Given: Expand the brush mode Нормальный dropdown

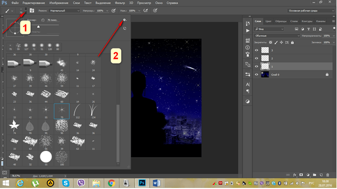Looking at the screenshot, I should [64, 10].
